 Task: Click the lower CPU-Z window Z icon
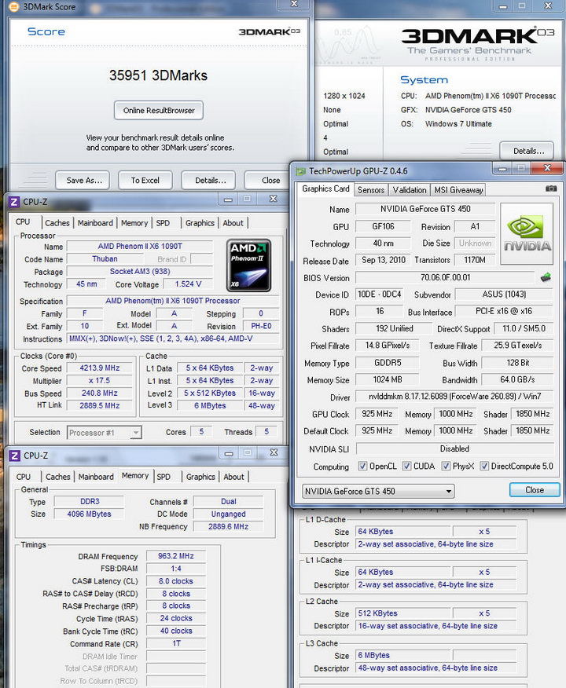[x=14, y=456]
